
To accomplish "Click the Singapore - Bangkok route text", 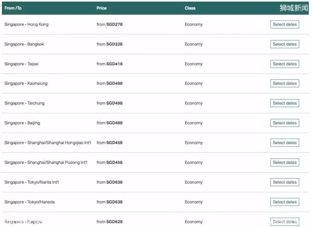I will 24,44.
